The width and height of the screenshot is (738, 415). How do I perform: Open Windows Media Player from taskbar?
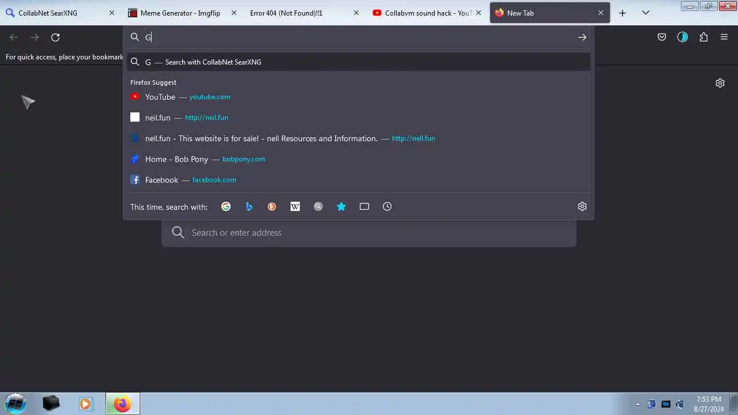[x=85, y=403]
